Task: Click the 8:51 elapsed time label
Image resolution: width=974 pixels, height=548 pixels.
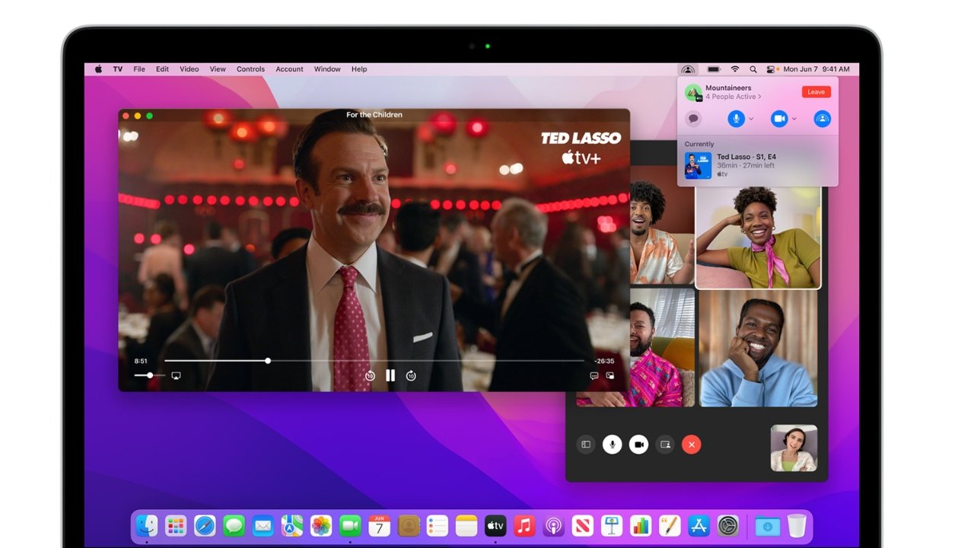Action: point(141,361)
